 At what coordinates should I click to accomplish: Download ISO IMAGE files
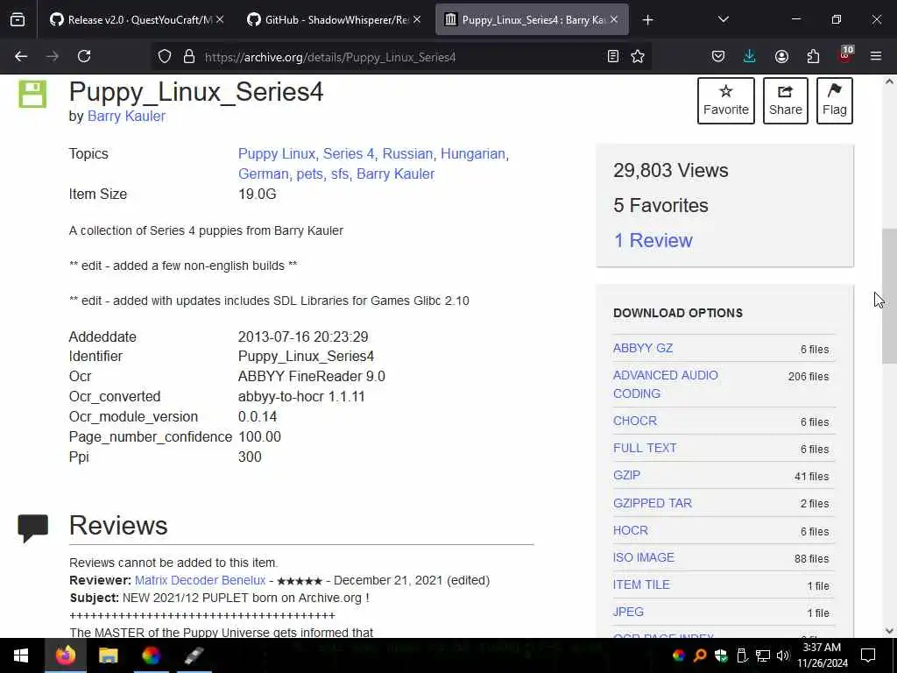tap(644, 557)
